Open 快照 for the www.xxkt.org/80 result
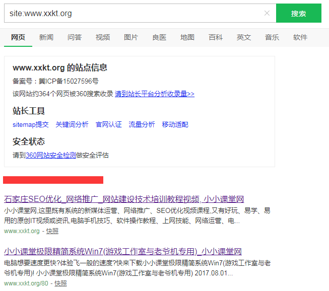 (x=60, y=283)
